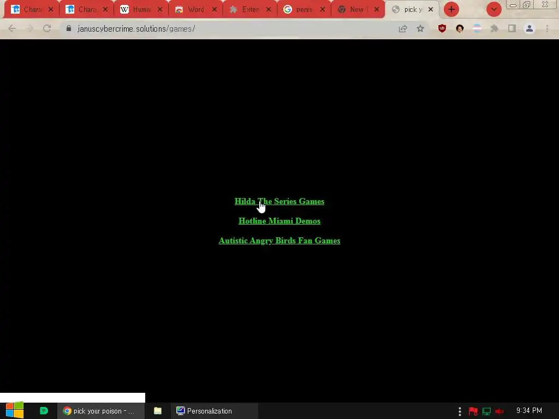Open the extensions puzzle piece menu

pos(495,28)
